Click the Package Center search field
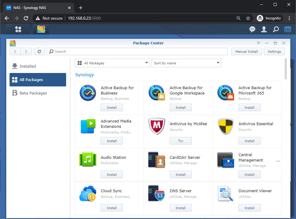Viewport: 296px width, 219px height. point(137,51)
